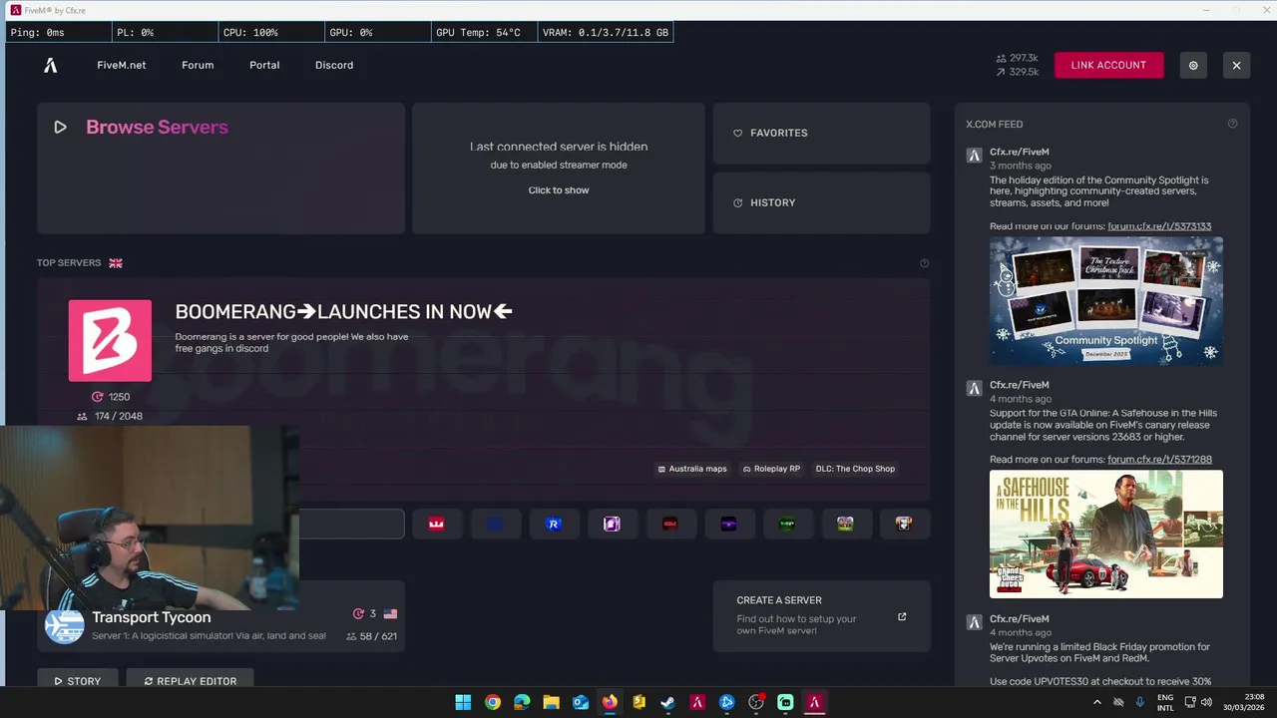This screenshot has width=1277, height=718.
Task: Select the dark purple glow server icon
Action: (728, 524)
